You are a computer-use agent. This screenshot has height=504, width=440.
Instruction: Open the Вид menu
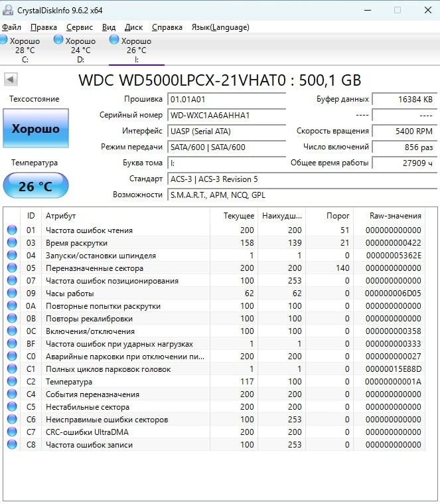(109, 27)
